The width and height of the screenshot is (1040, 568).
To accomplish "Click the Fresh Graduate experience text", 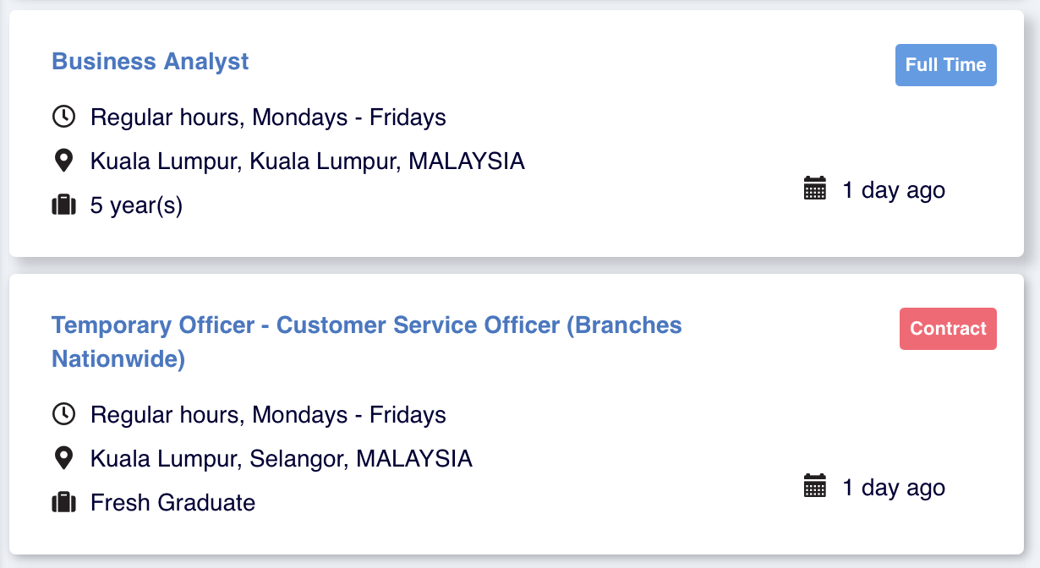I will click(172, 502).
